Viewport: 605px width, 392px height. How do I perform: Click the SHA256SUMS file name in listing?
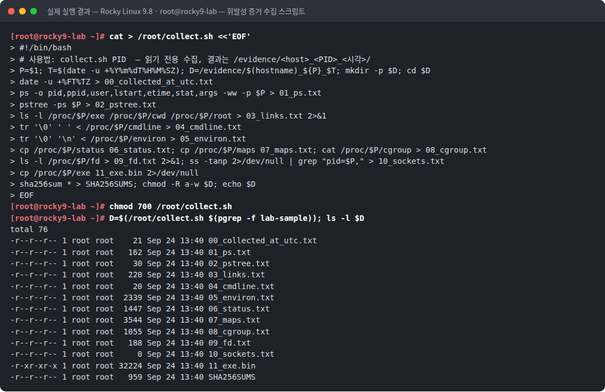click(x=232, y=377)
